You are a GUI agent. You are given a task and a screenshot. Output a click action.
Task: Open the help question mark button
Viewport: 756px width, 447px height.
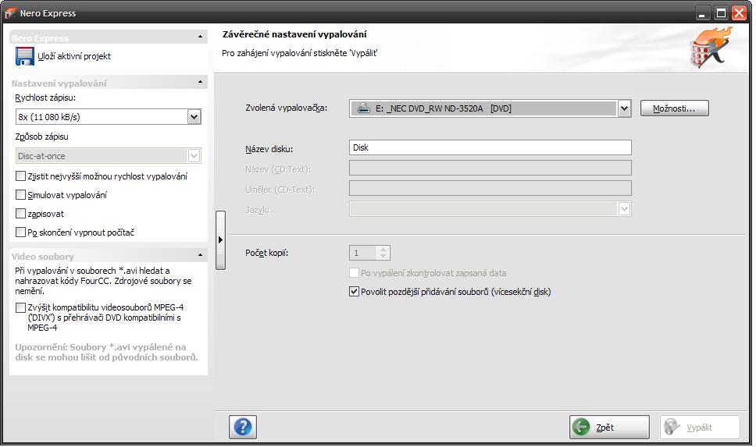[243, 427]
